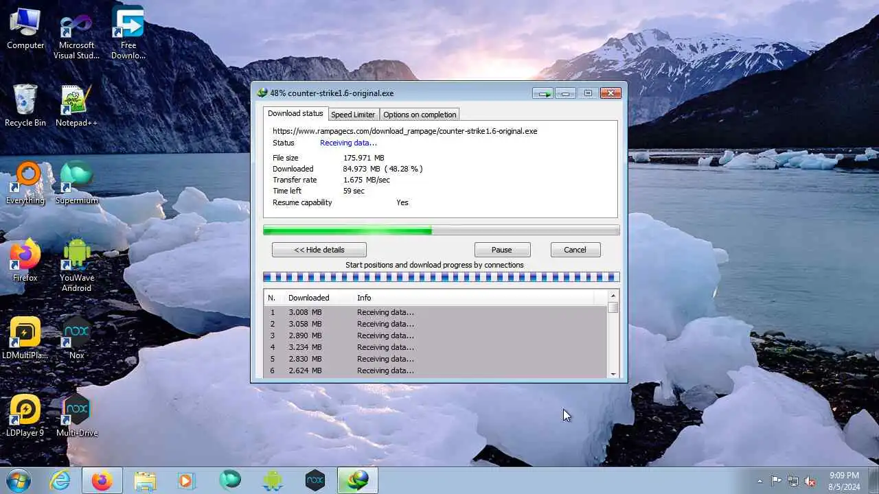Screen dimensions: 879x494
Task: Click the Resume capability 'Yes' value
Action: click(402, 202)
